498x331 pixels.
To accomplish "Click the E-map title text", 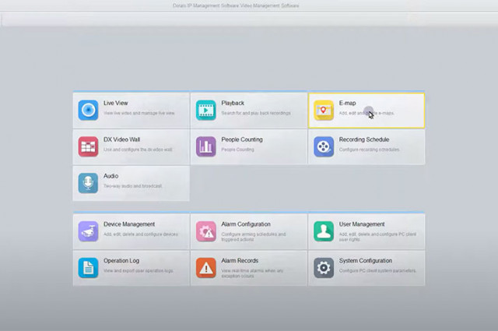I will (348, 103).
